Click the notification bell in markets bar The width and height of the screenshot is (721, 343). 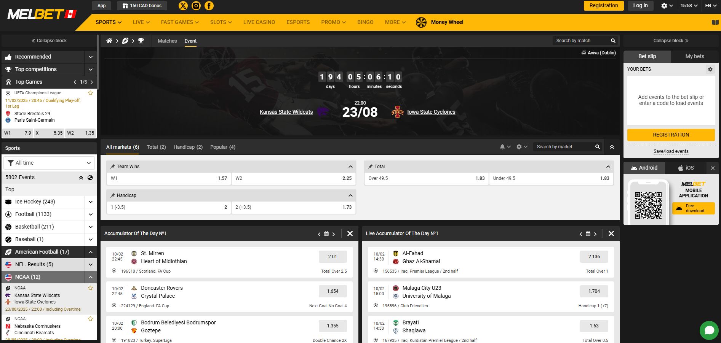pos(502,147)
